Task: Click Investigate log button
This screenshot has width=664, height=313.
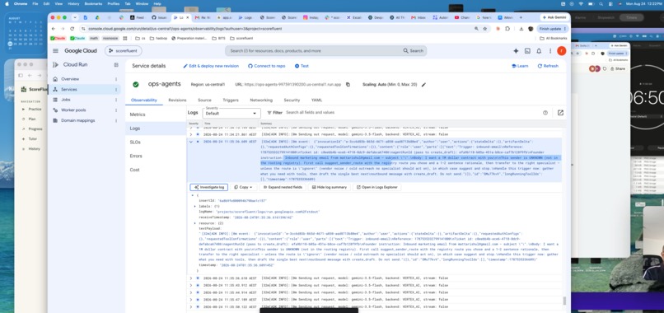Action: 209,187
